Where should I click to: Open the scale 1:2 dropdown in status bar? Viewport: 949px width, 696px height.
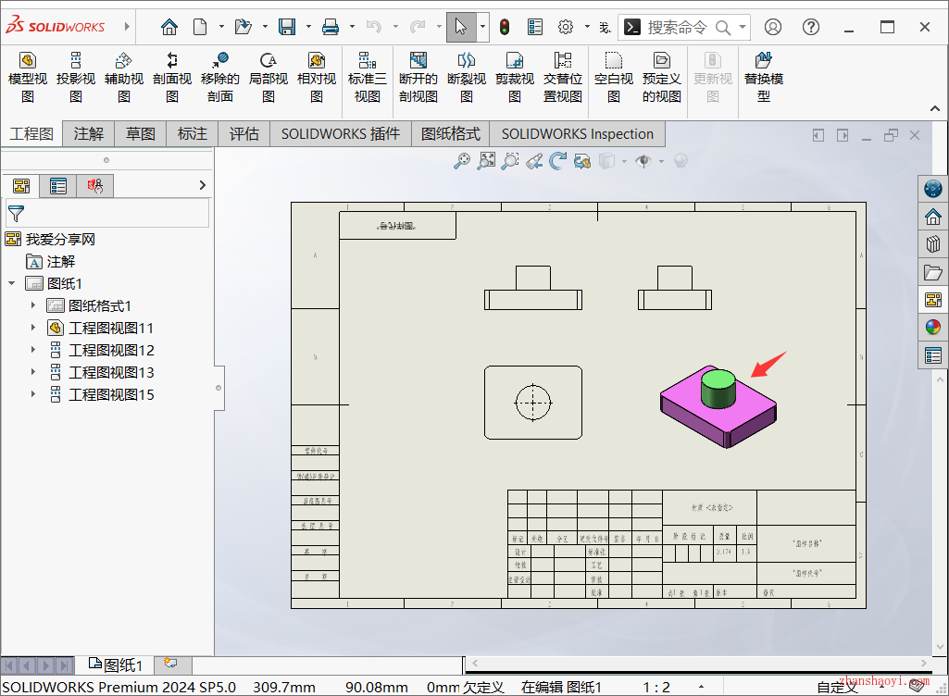(702, 687)
